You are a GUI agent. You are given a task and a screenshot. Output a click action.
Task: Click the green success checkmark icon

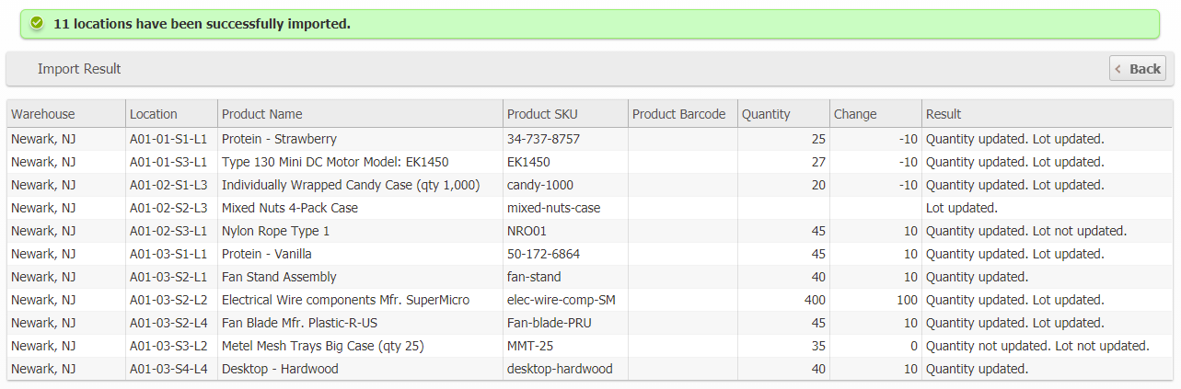click(37, 23)
